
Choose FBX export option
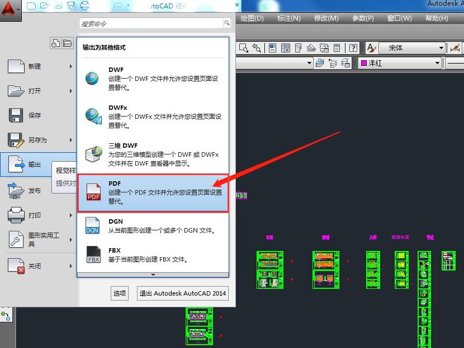pyautogui.click(x=153, y=255)
